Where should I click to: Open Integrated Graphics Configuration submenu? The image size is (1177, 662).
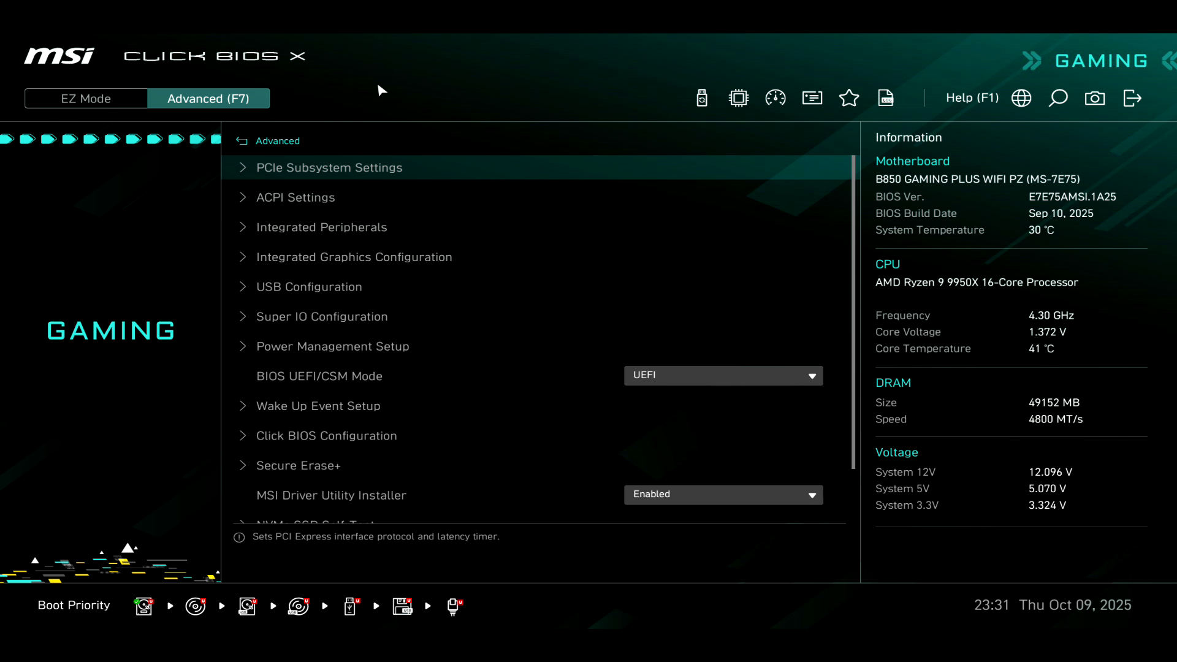(x=354, y=257)
